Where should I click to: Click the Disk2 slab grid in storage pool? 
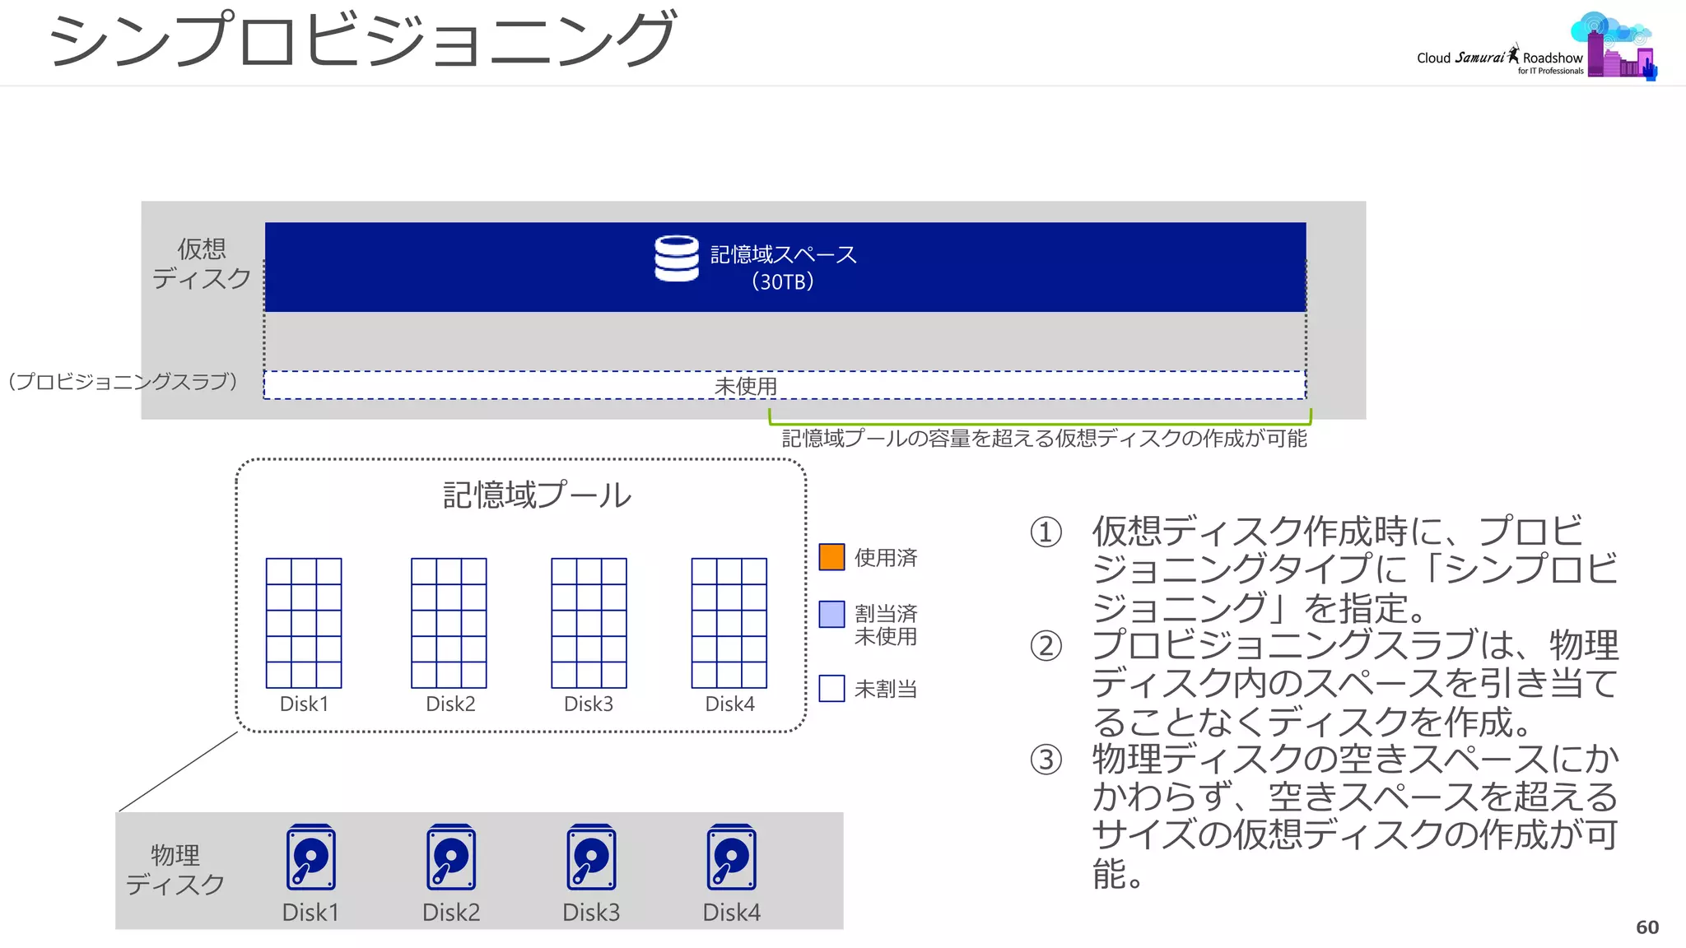(x=449, y=623)
